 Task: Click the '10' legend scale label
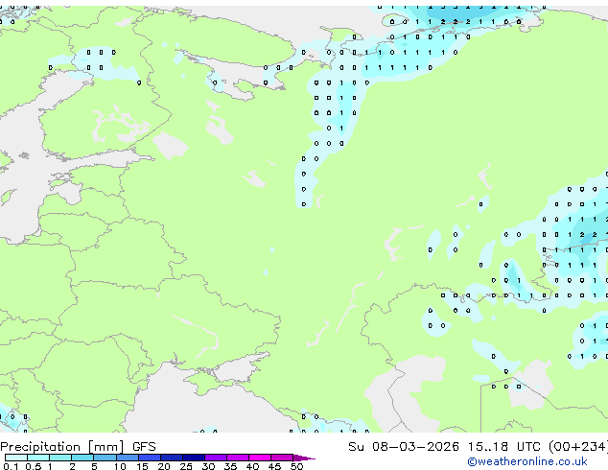120,466
